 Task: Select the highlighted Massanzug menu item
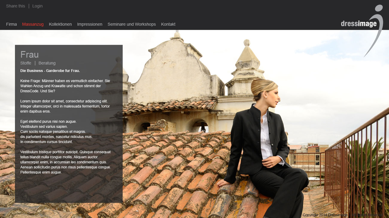33,24
